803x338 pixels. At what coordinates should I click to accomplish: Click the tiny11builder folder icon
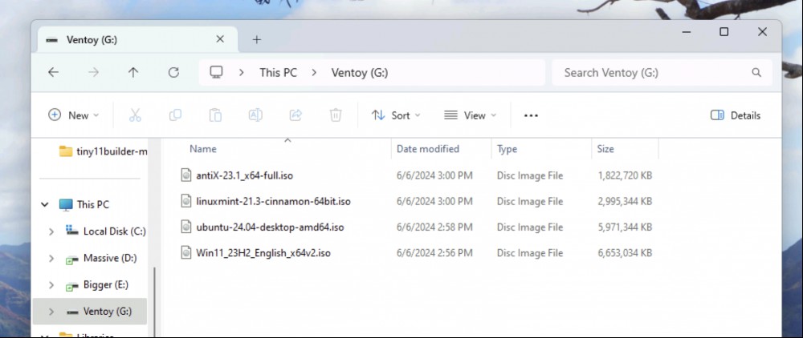pyautogui.click(x=66, y=151)
